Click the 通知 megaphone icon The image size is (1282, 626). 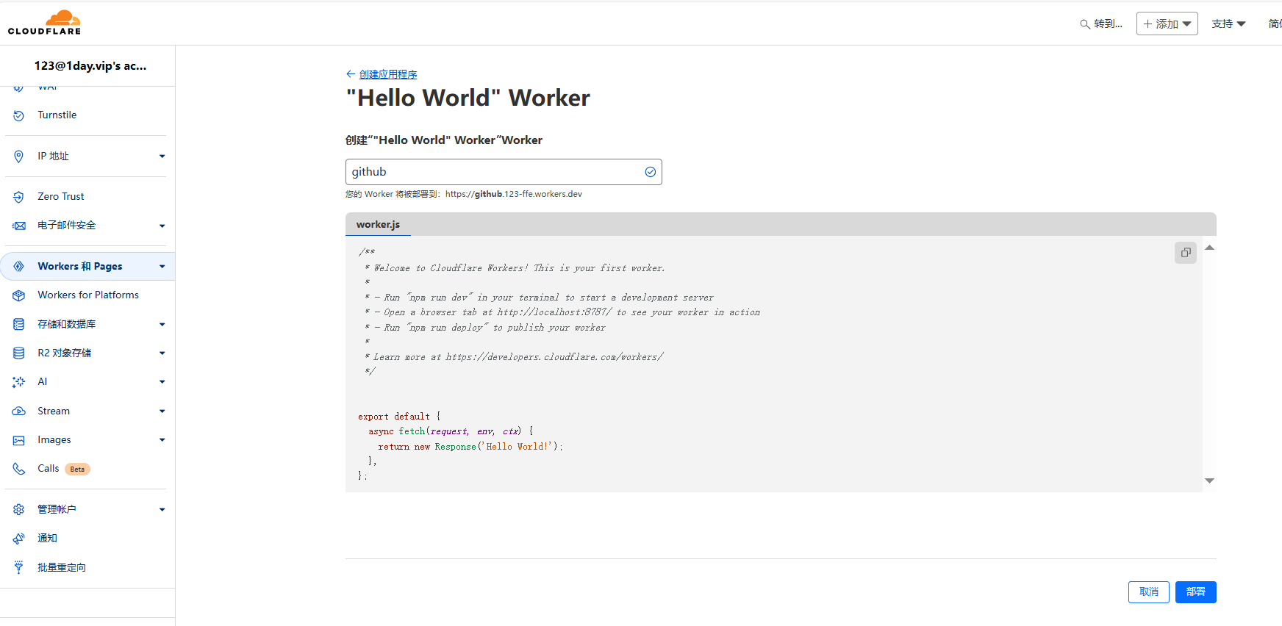click(19, 539)
